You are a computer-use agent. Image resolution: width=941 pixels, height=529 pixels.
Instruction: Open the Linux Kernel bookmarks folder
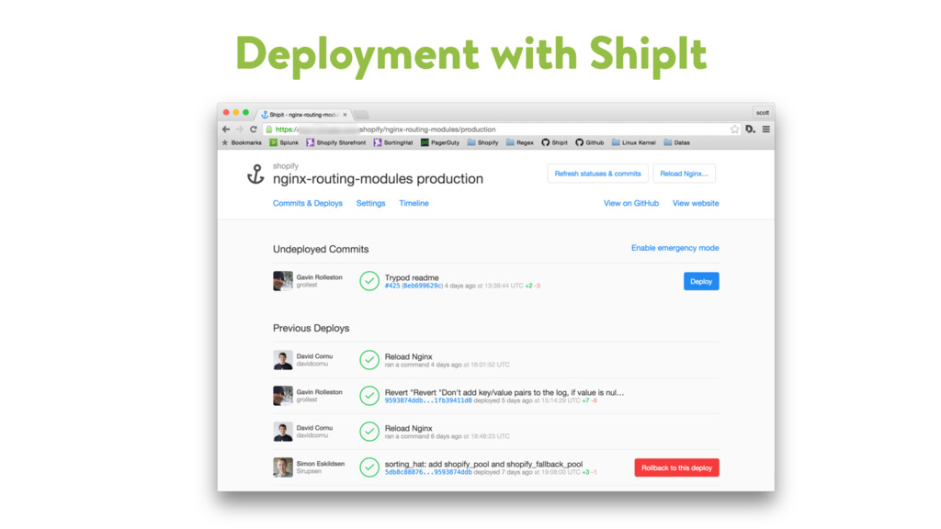point(634,142)
